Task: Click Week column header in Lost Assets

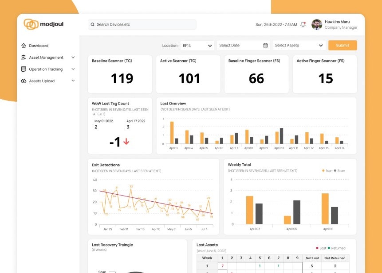Action: [207, 258]
